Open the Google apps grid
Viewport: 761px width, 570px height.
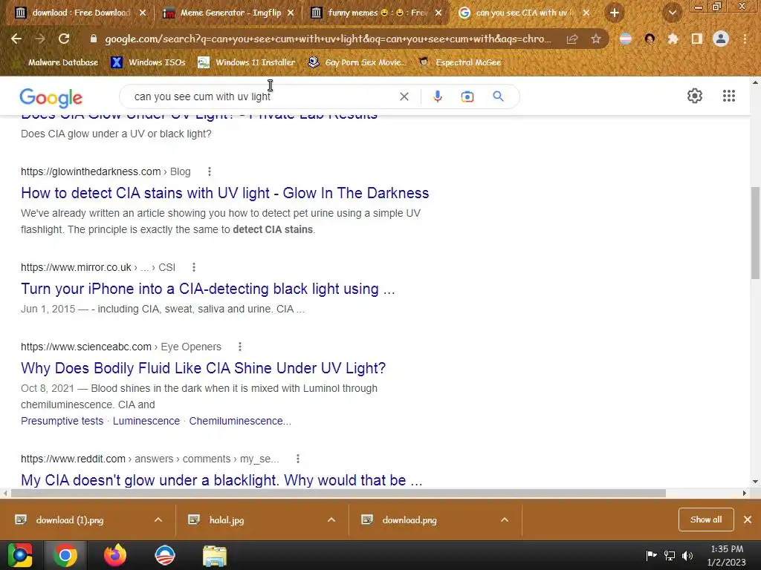click(x=729, y=96)
